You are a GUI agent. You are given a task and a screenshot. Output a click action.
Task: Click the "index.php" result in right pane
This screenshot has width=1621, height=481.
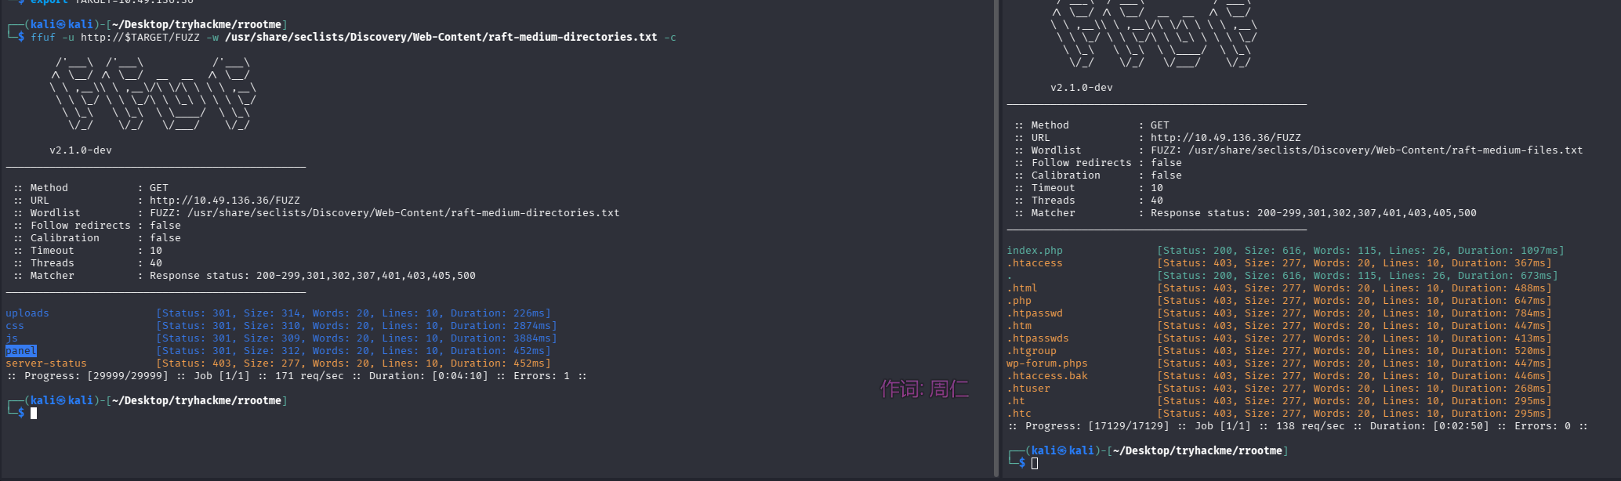[1035, 251]
